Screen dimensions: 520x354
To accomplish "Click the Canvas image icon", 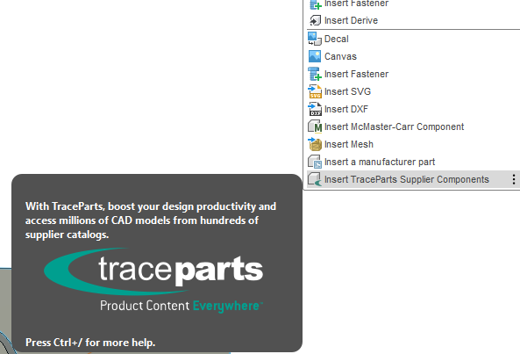I will [315, 56].
